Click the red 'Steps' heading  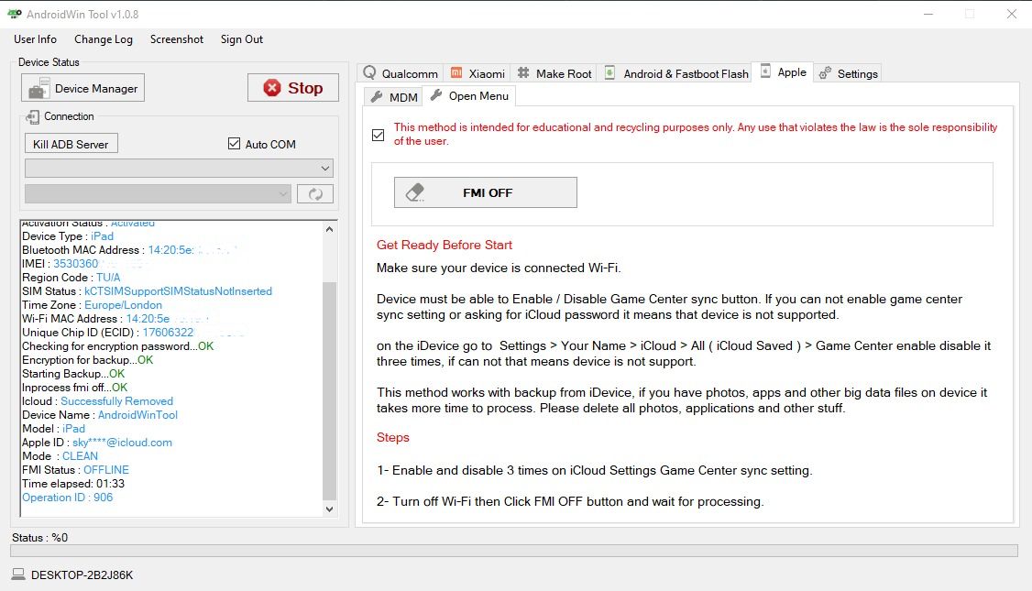393,438
